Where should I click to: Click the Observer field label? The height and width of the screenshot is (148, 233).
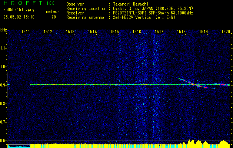coord(75,4)
